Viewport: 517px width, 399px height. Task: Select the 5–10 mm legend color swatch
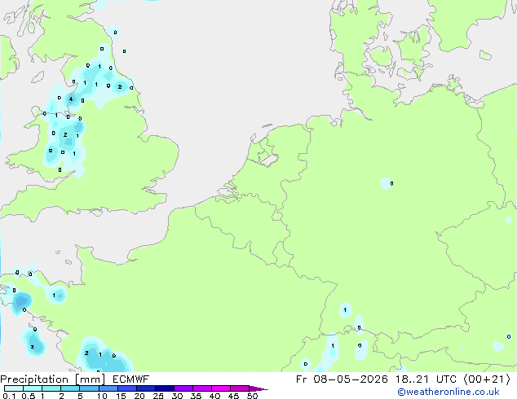click(89, 388)
